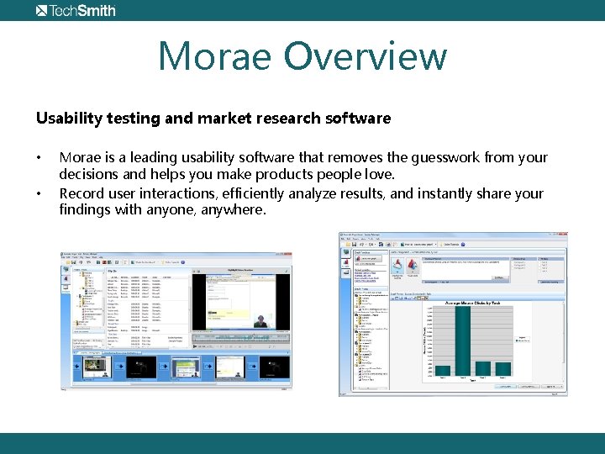
Task: Click the open folder icon in right graph window toolbar
Action: coord(348,245)
